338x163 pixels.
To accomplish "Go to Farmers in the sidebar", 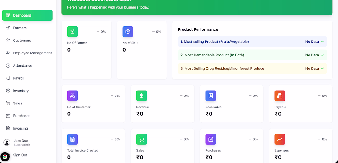I will tap(20, 28).
